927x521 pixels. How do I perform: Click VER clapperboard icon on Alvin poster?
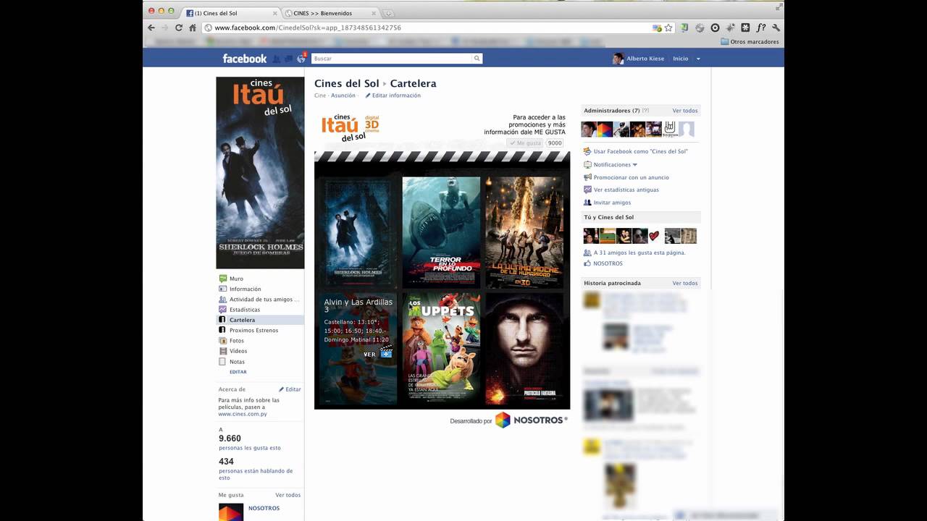[x=386, y=353]
